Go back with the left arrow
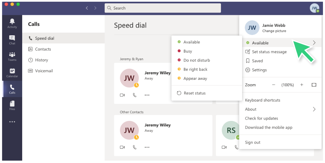325x163 pixels. point(87,8)
